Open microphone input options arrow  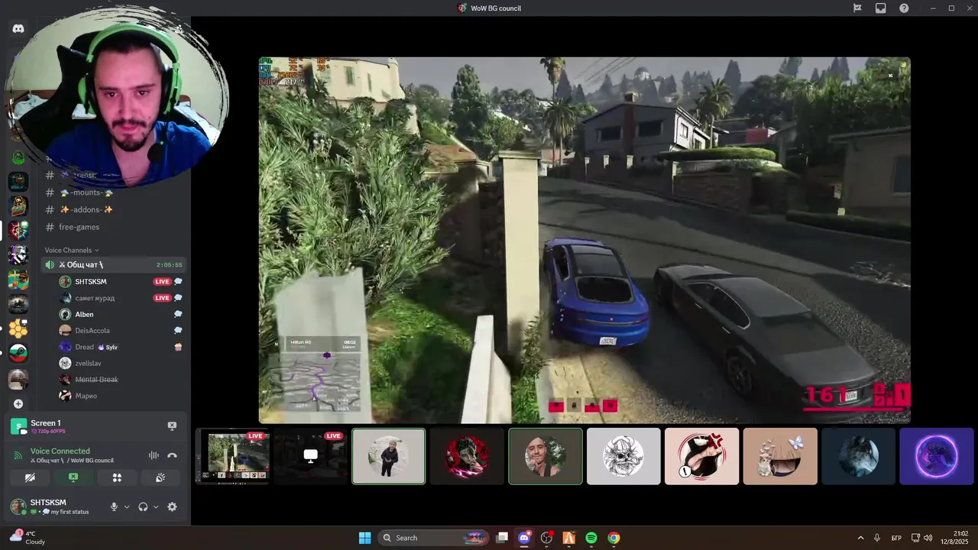tap(127, 506)
